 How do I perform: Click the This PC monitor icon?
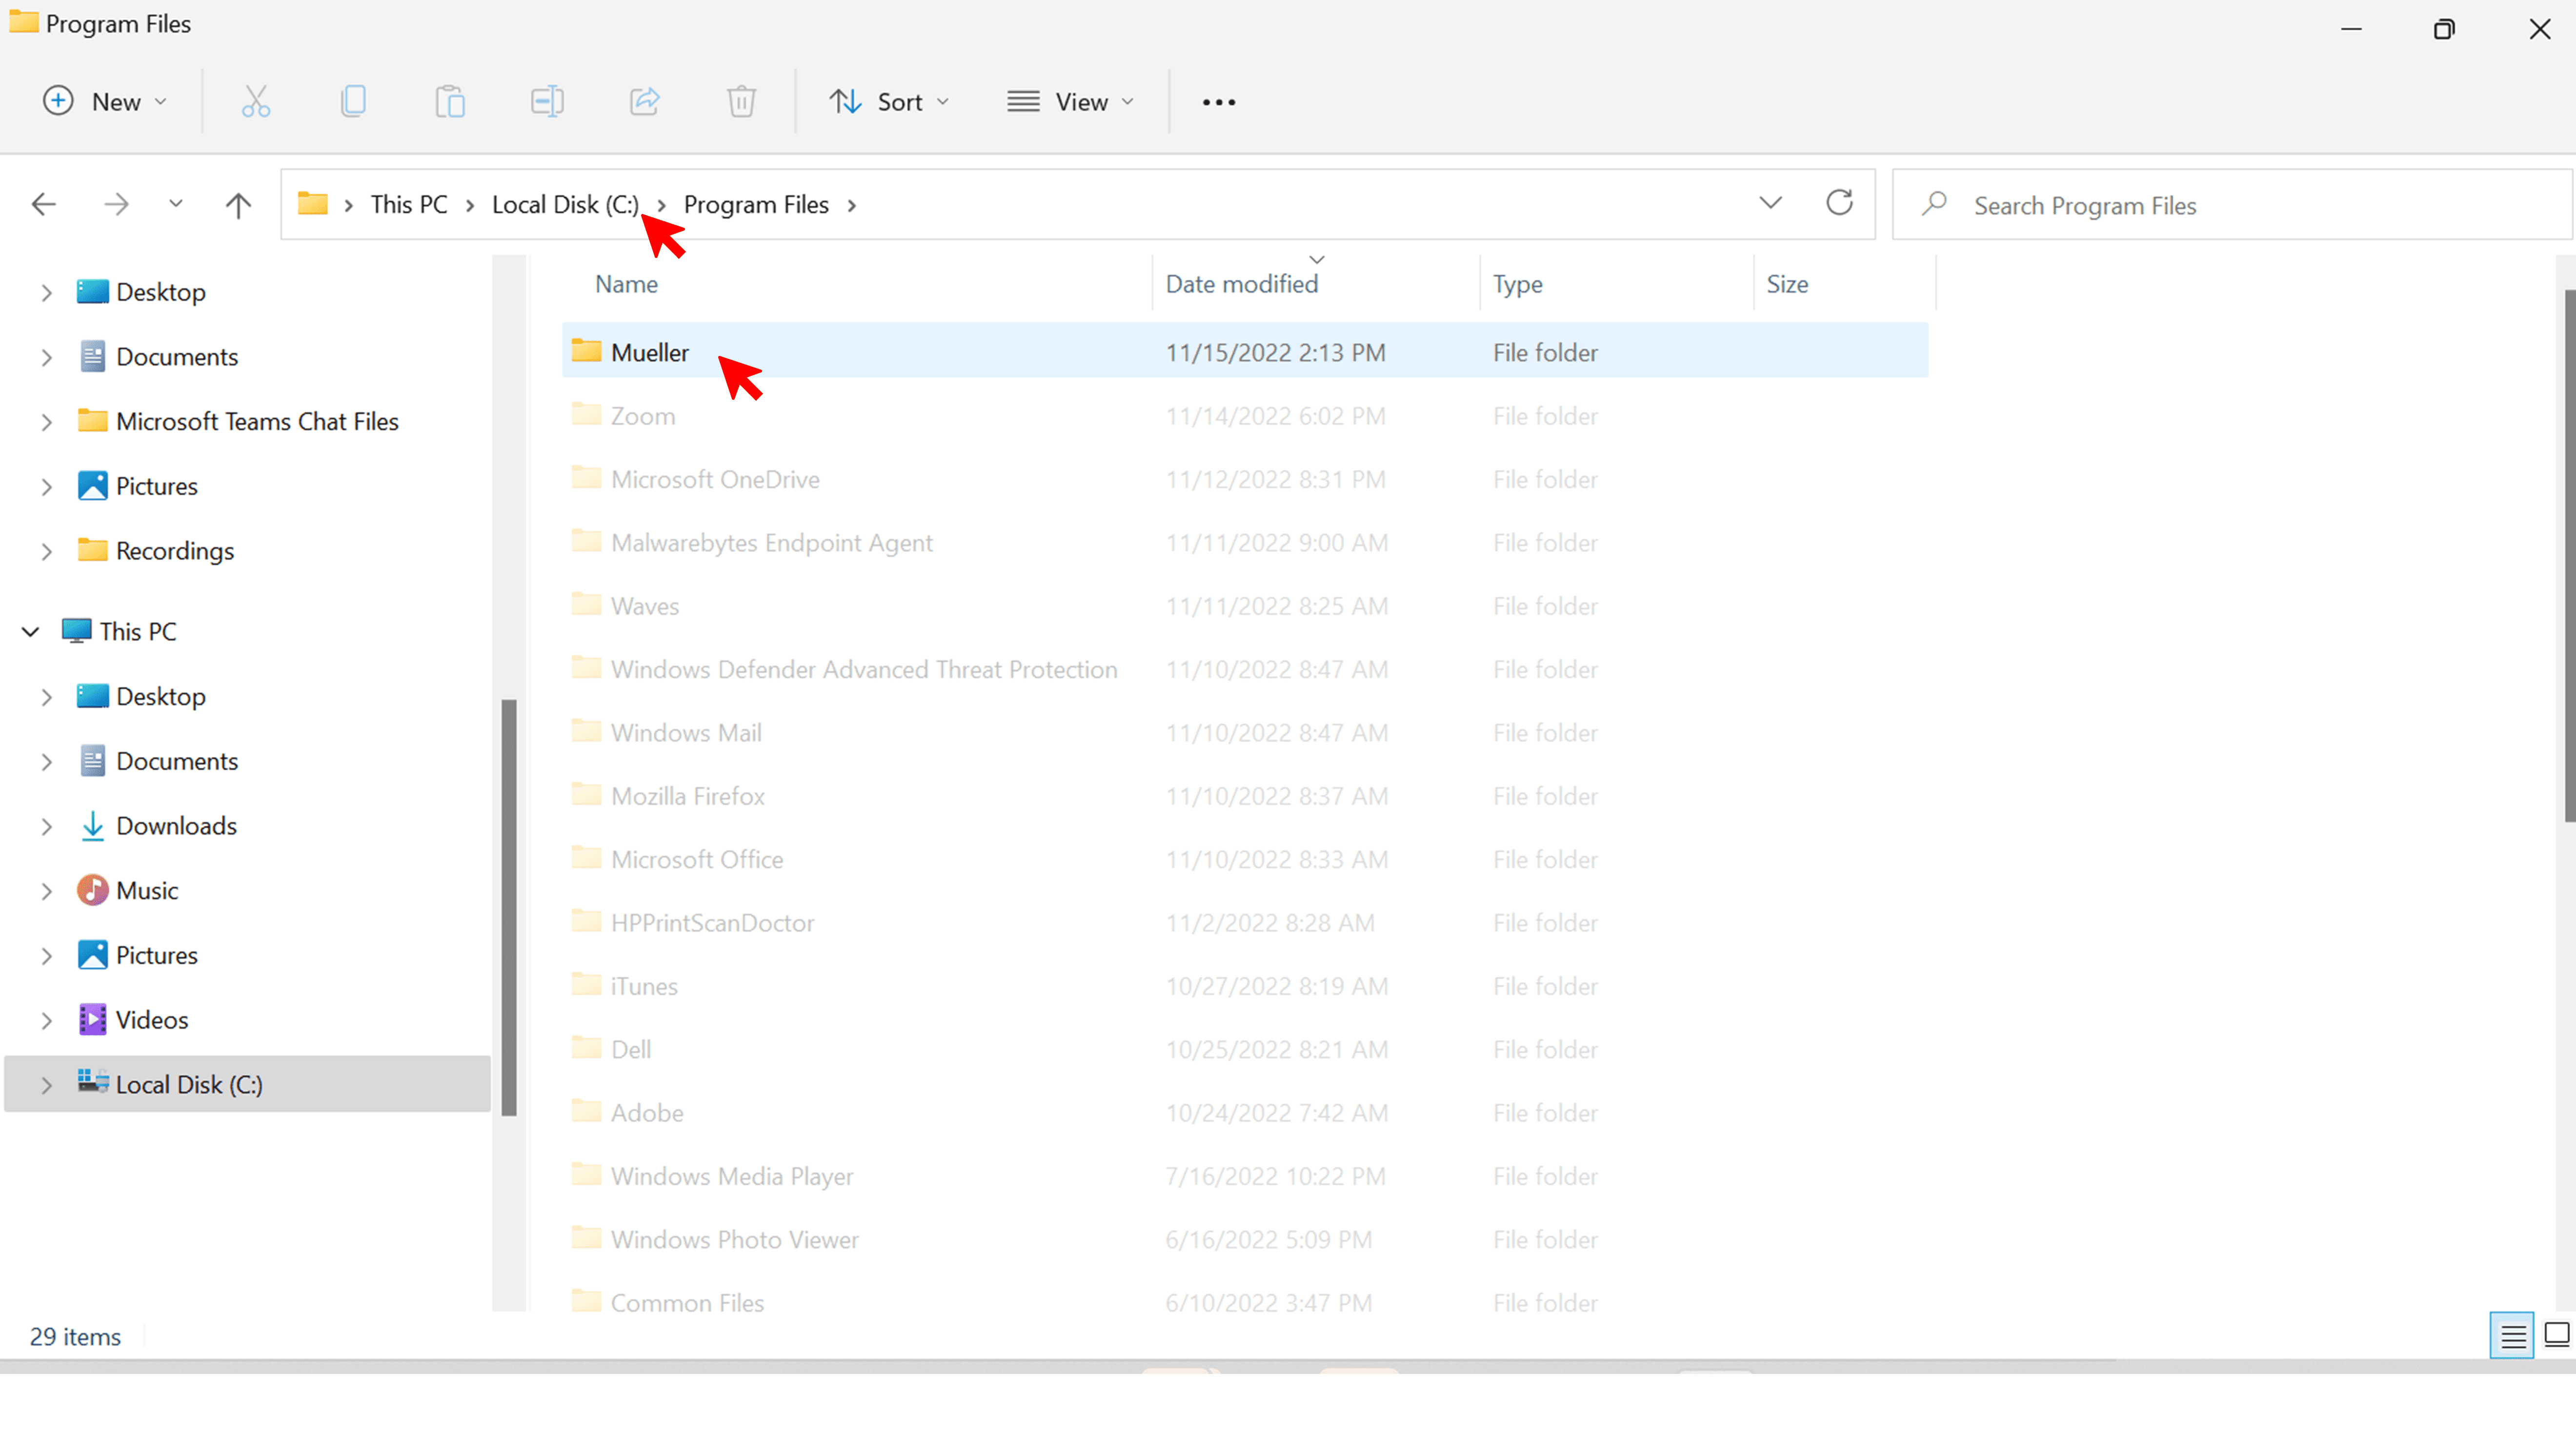(x=76, y=630)
